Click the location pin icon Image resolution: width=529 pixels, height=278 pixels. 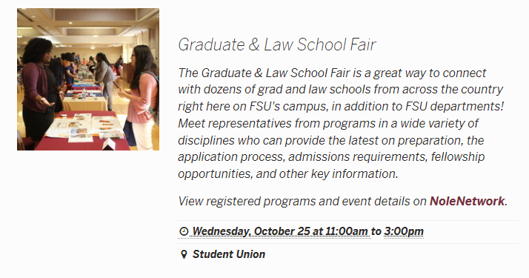click(x=184, y=254)
